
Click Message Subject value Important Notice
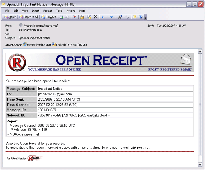click(x=50, y=89)
